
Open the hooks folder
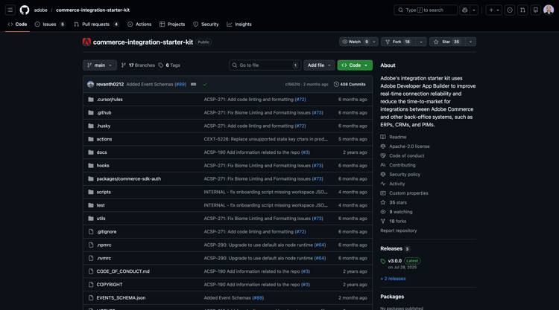103,166
